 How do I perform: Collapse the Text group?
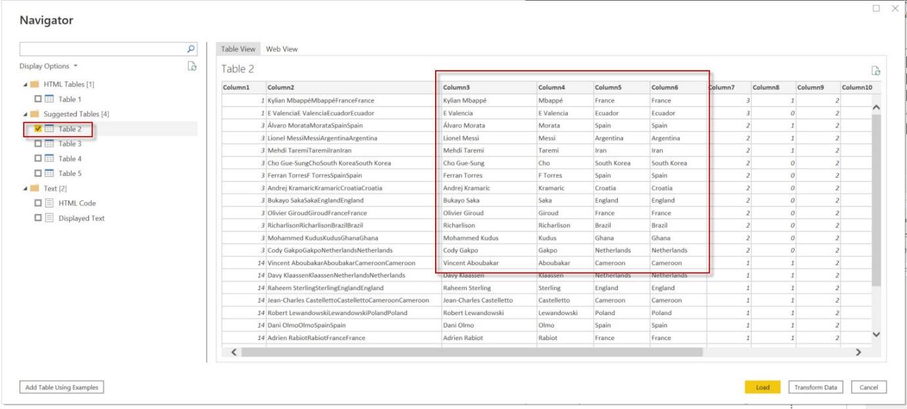(x=26, y=188)
